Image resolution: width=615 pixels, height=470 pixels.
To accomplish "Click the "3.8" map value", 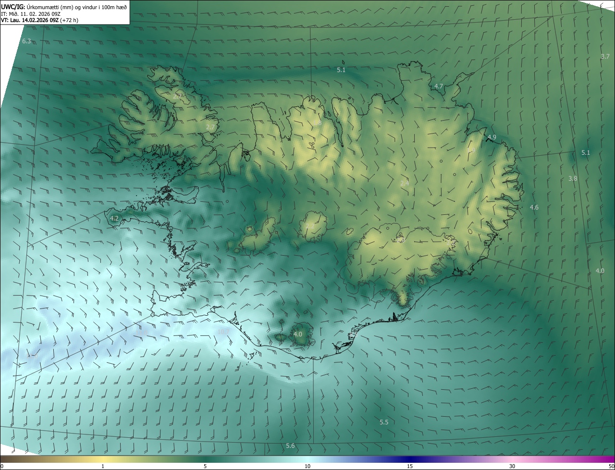I will coord(573,179).
